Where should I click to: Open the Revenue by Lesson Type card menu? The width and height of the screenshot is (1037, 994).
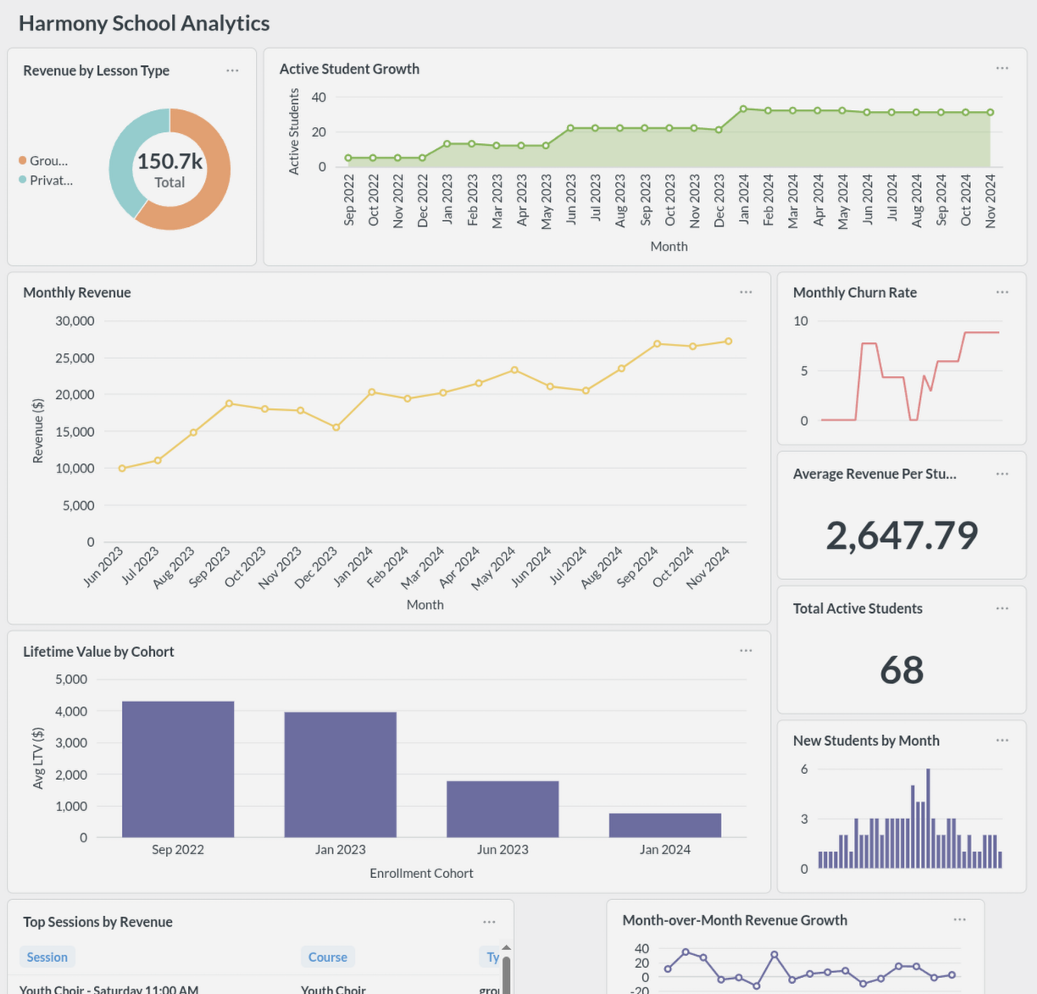point(232,70)
